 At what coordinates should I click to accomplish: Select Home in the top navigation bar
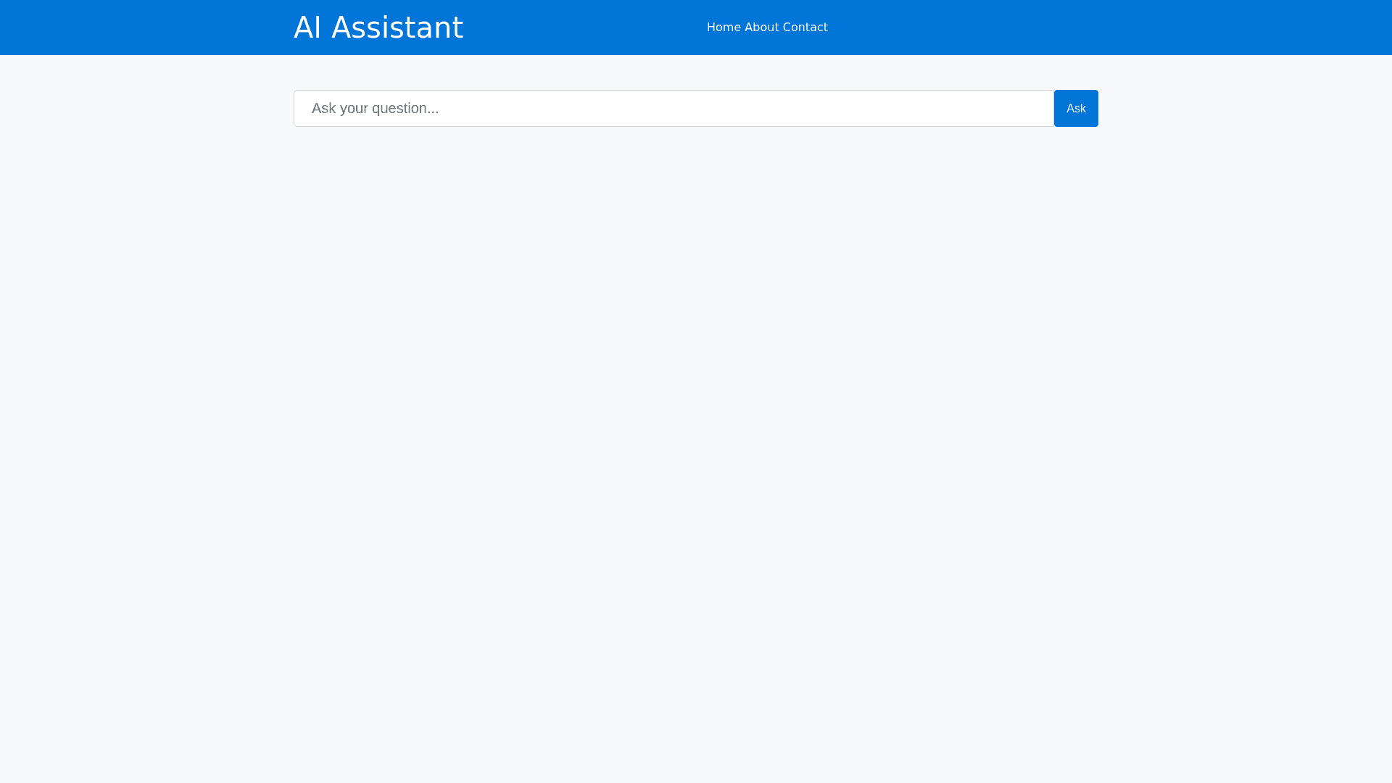click(724, 28)
